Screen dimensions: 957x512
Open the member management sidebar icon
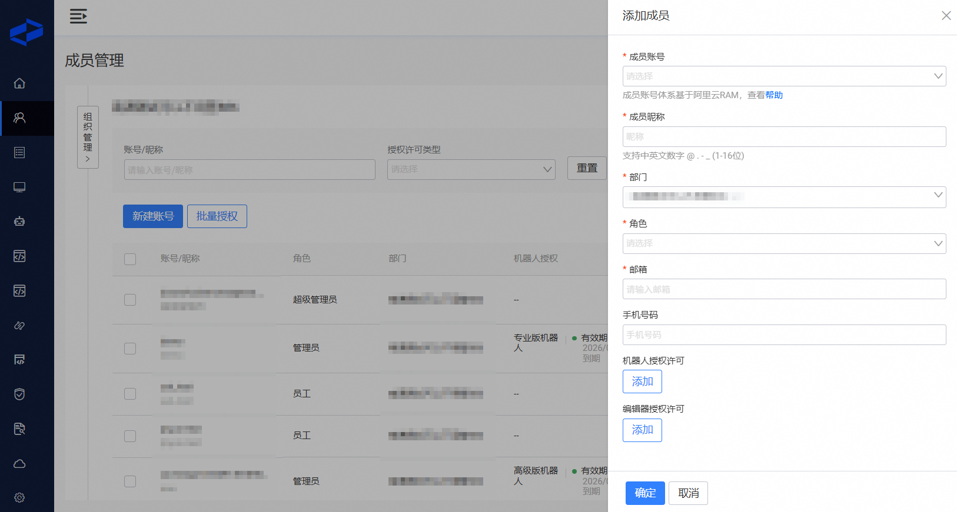pyautogui.click(x=19, y=118)
